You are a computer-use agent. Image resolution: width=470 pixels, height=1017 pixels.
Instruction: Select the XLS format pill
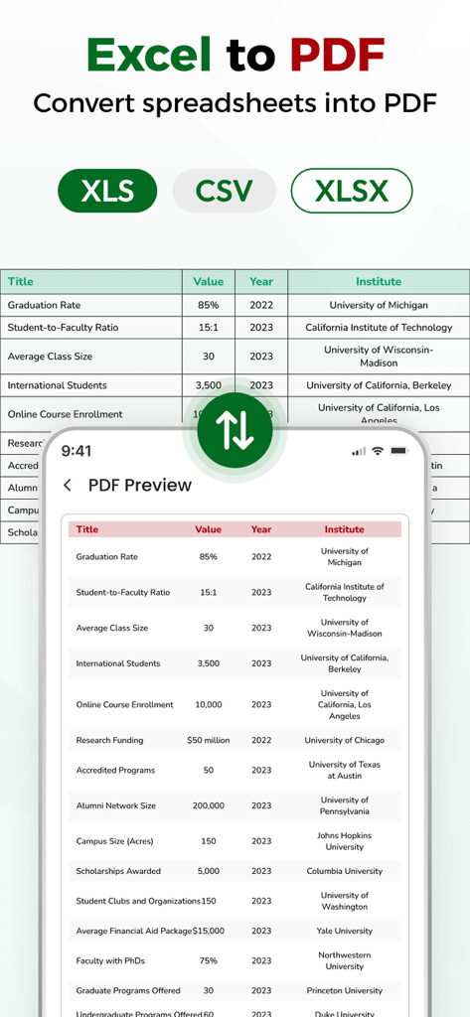107,191
